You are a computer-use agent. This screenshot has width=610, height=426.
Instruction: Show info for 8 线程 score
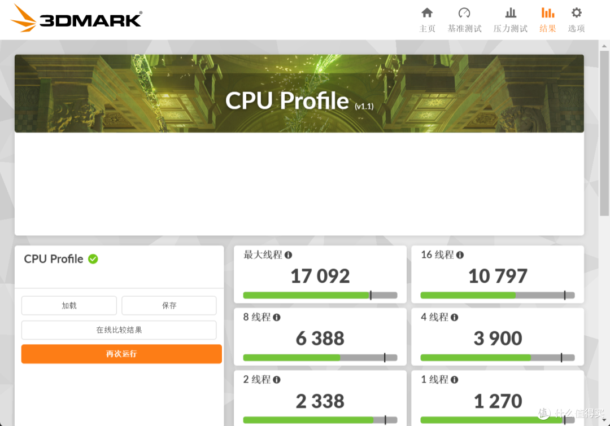[277, 317]
